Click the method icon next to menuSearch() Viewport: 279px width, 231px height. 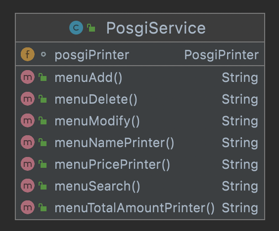[x=28, y=186]
